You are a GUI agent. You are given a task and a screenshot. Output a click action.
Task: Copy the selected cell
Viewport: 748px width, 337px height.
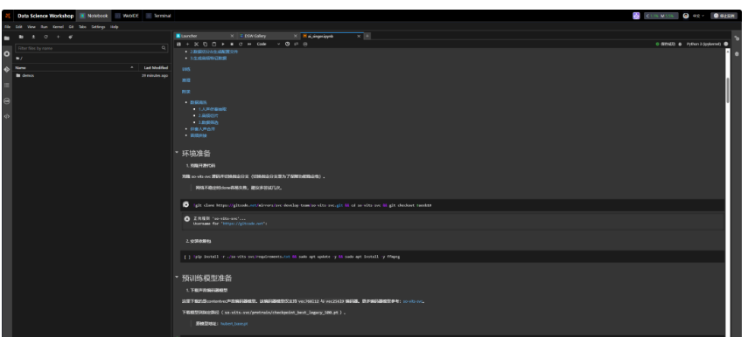click(205, 44)
